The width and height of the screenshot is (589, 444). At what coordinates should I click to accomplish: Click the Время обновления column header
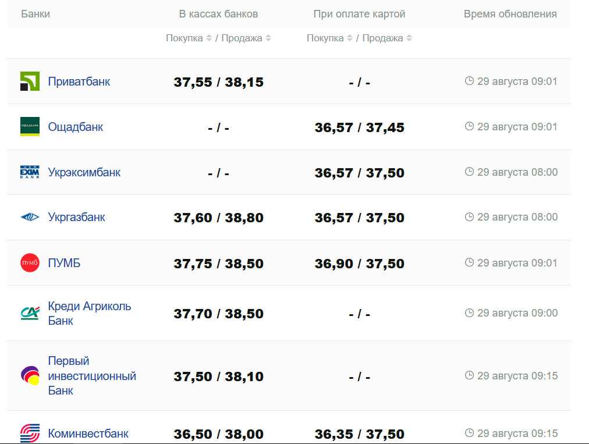point(510,14)
